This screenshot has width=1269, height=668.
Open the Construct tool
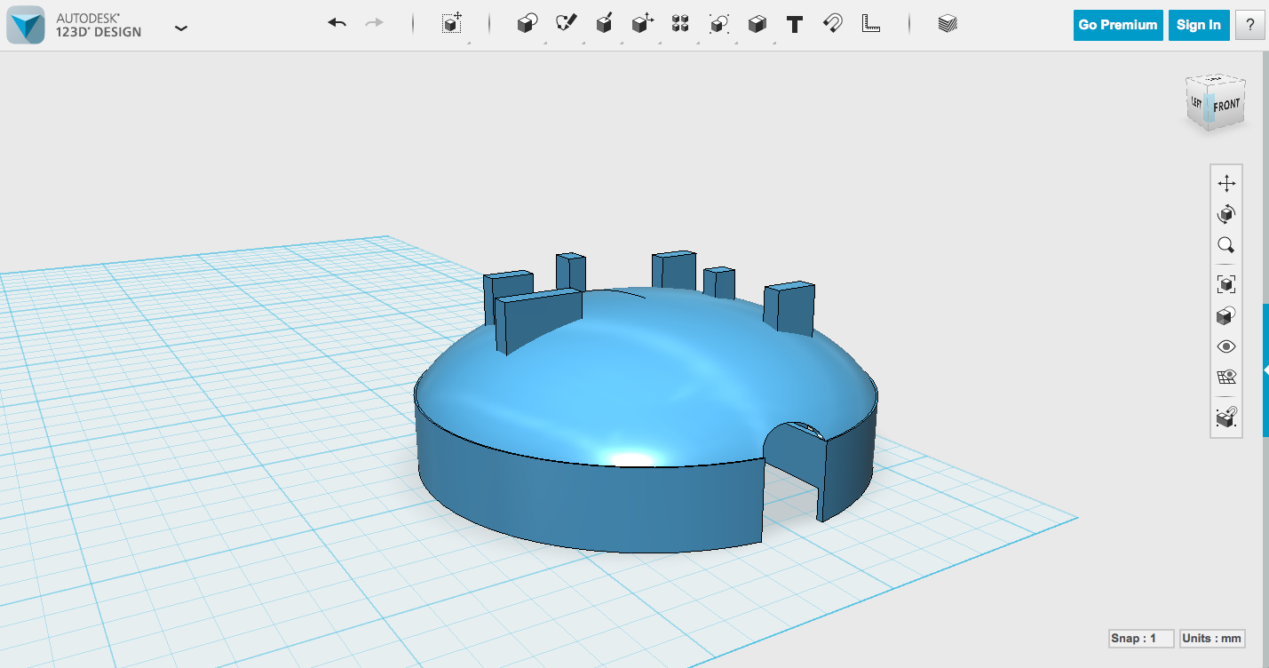(605, 24)
